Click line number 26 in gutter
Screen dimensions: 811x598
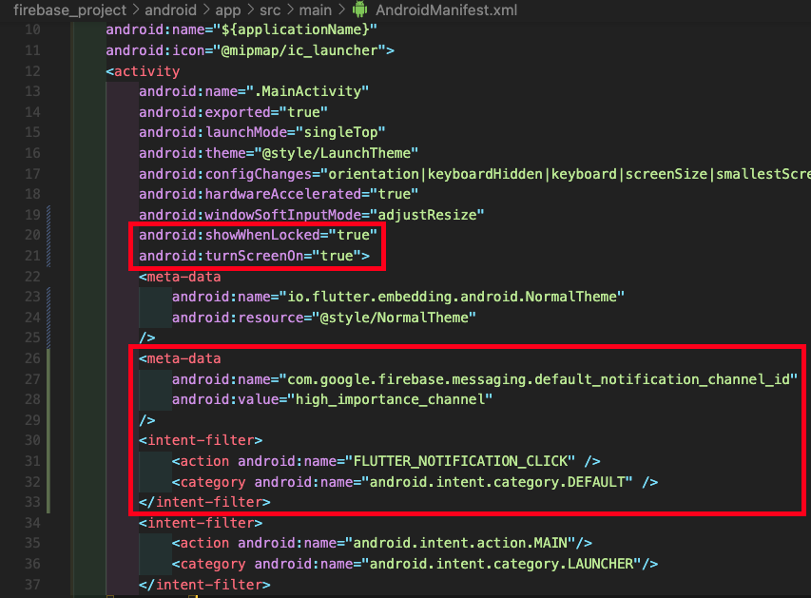(x=32, y=358)
